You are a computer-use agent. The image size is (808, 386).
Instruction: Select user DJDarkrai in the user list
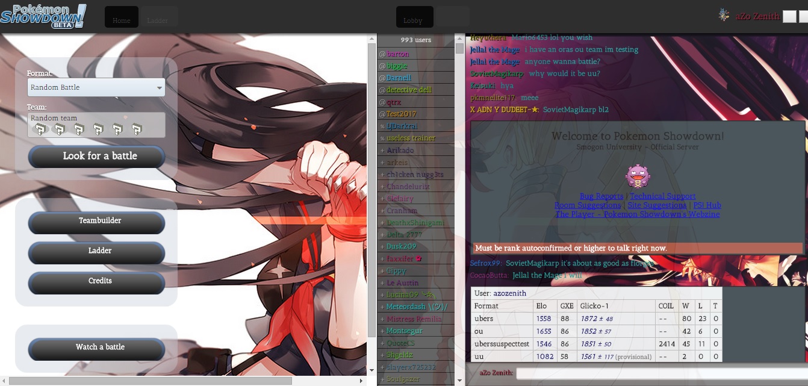pyautogui.click(x=416, y=126)
